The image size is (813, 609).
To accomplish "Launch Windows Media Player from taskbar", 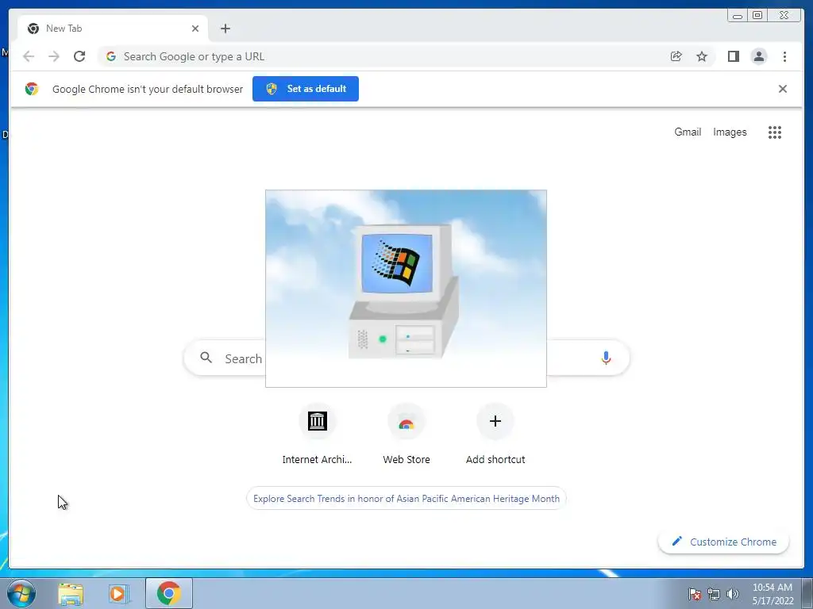I will click(x=118, y=593).
